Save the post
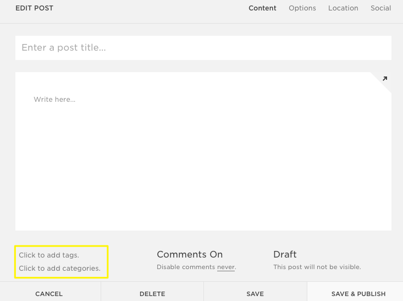 [x=255, y=294]
